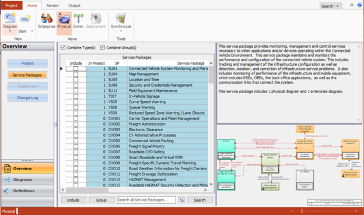Click the New Item icon

[25, 19]
